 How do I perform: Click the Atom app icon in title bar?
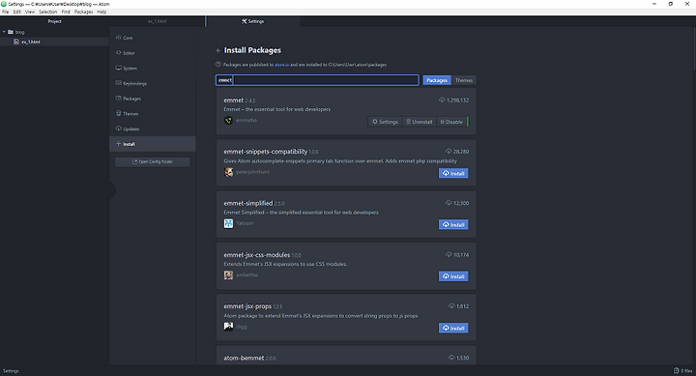coord(4,4)
